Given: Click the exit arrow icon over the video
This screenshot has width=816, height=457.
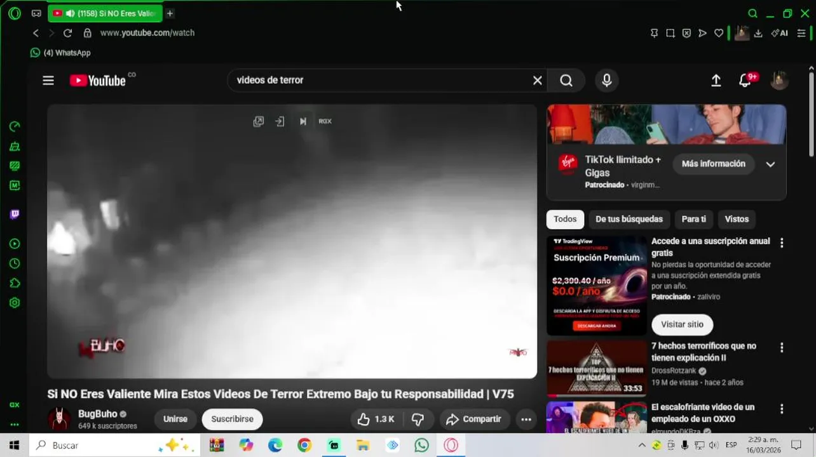Looking at the screenshot, I should pos(280,121).
